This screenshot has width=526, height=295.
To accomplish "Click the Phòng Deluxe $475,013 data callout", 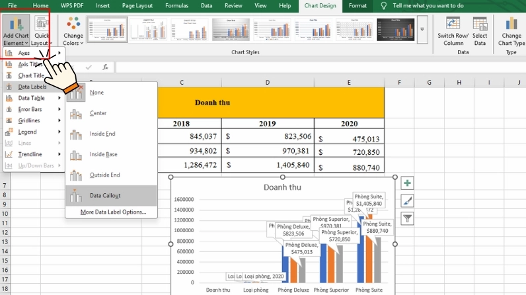I will coord(301,248).
